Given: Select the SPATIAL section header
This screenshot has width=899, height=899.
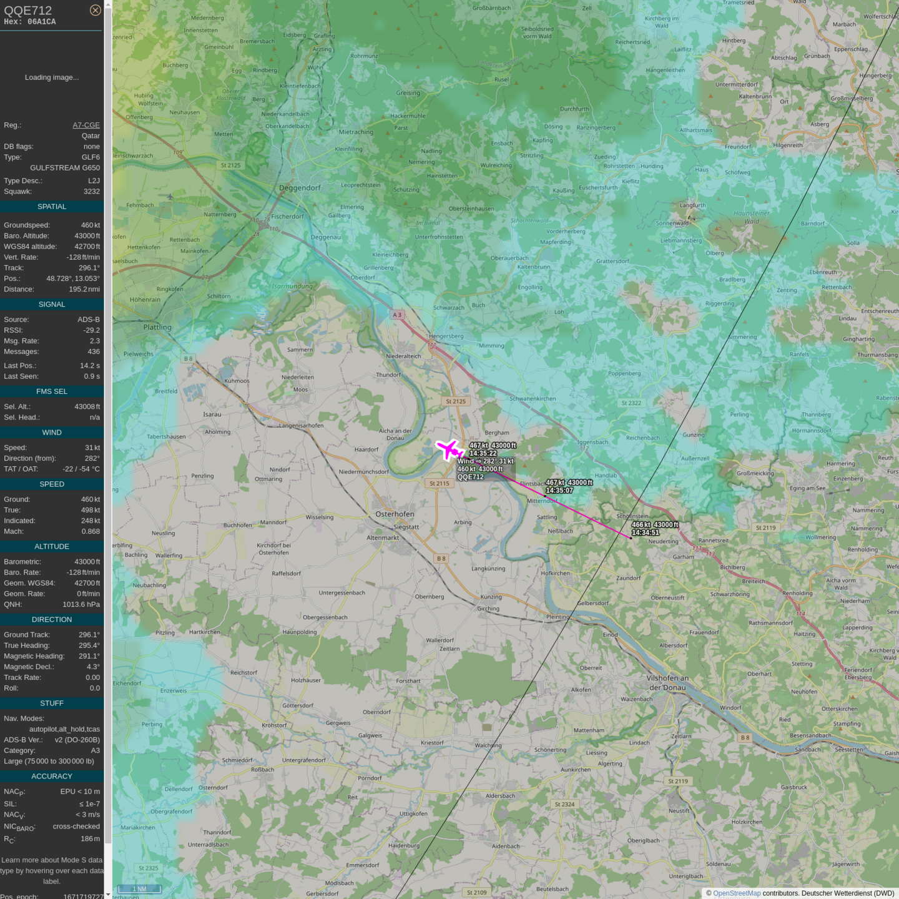Looking at the screenshot, I should 52,207.
